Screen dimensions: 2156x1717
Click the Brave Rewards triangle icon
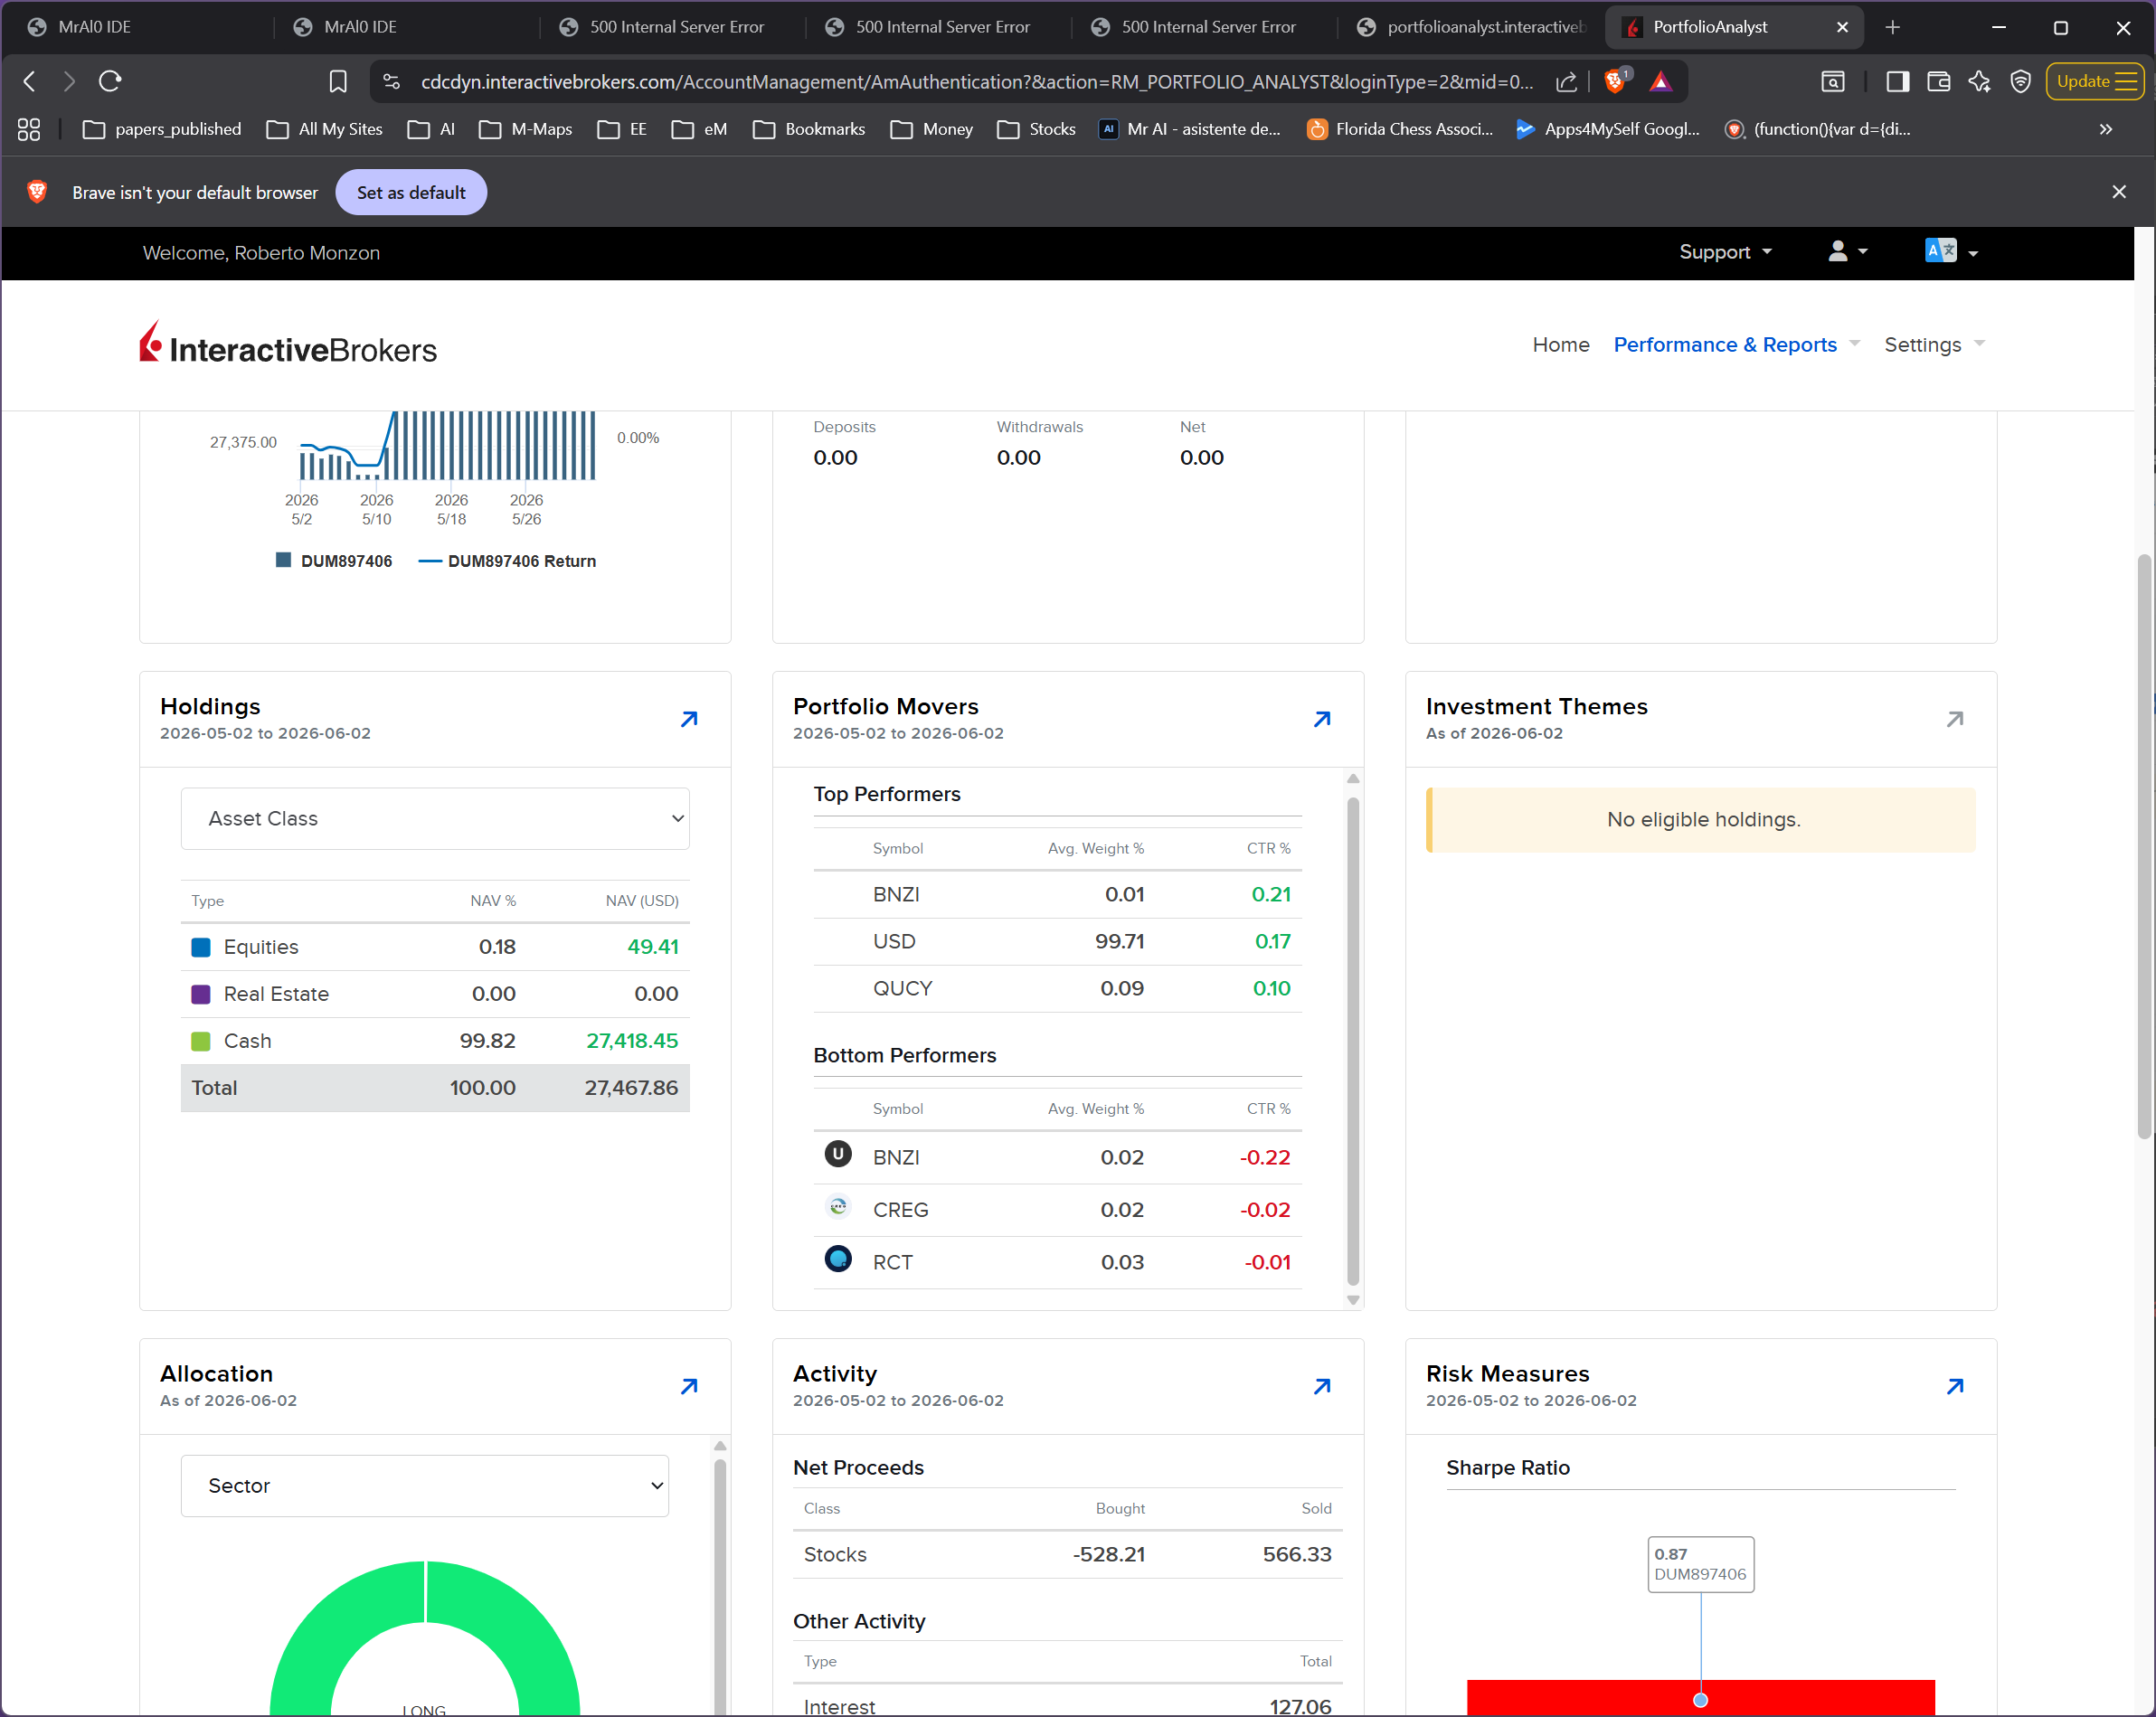click(1661, 81)
